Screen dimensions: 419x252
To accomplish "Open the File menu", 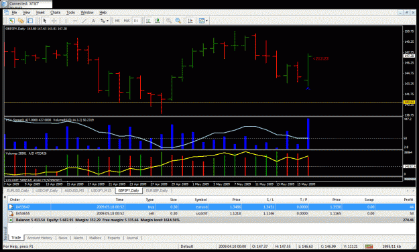I will [14, 12].
